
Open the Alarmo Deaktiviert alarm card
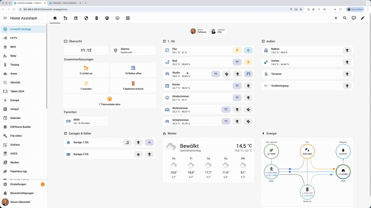(133, 50)
